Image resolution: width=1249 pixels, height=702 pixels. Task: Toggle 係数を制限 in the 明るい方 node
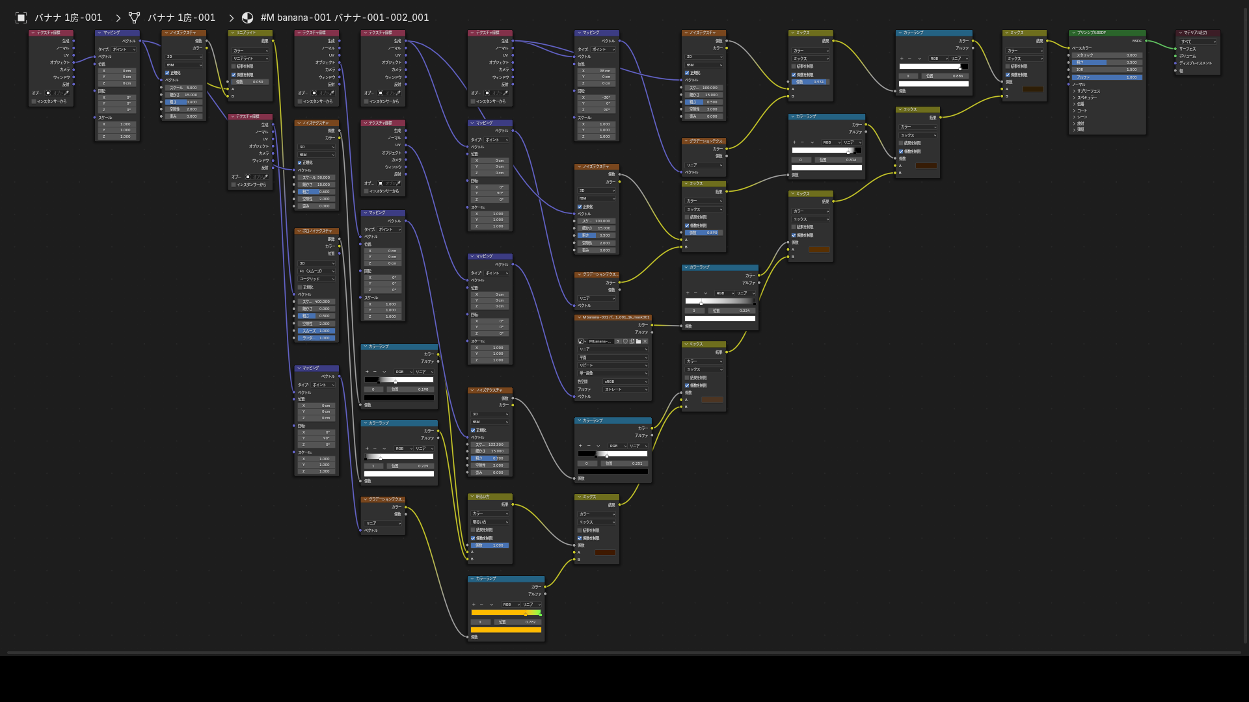click(473, 538)
